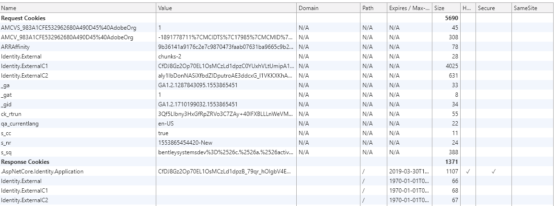Click the '1' value of the _gat cookie
557x206 pixels.
160,94
